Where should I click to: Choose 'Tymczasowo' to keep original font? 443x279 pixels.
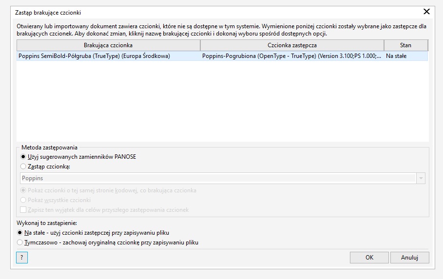point(20,242)
